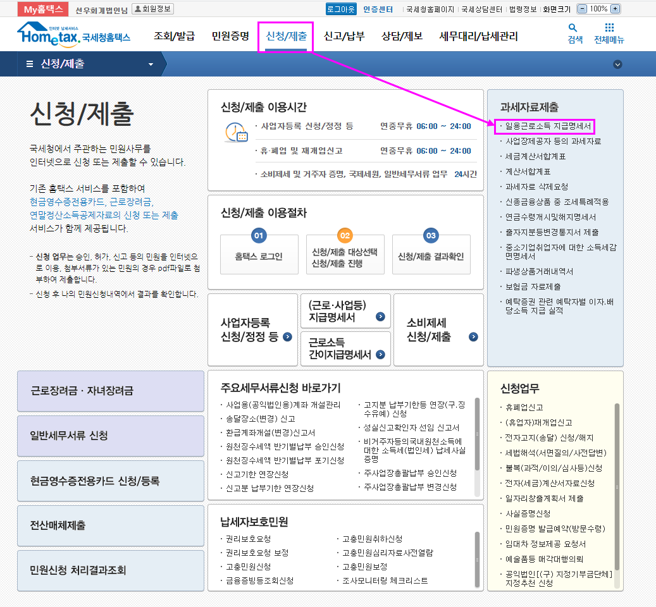Open 연금수령개시및해지명세서 link
Screen dimensions: 656x607
(x=550, y=217)
